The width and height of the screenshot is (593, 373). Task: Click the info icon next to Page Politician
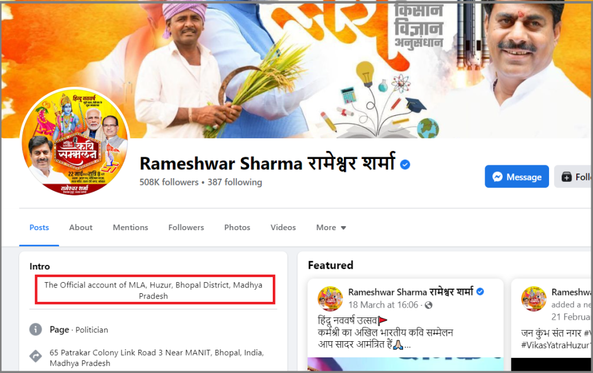(x=35, y=330)
